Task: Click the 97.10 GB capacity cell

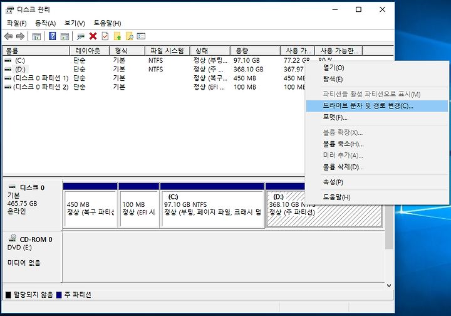Action: [247, 60]
